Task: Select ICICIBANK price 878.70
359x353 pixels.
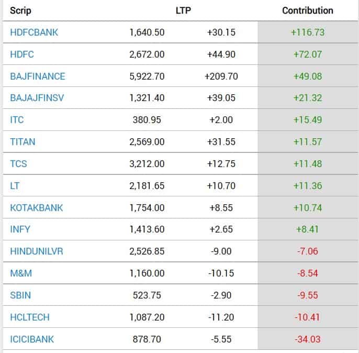Action: (147, 339)
